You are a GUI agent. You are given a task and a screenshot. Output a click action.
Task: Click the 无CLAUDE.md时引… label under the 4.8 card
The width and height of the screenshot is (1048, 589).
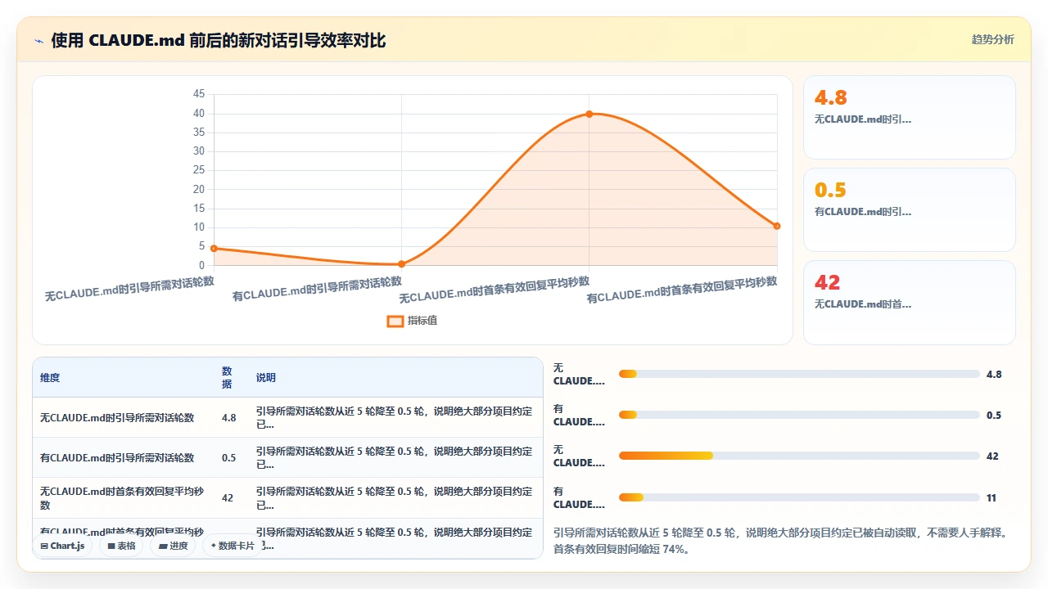coord(863,119)
